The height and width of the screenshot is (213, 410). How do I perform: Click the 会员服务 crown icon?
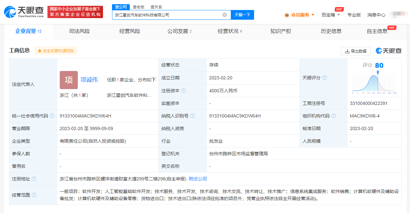pyautogui.click(x=287, y=15)
